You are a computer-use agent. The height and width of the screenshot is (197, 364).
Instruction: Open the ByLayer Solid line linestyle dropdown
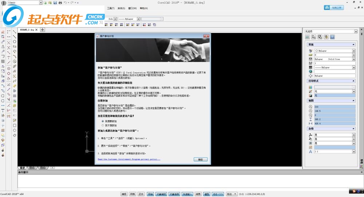pyautogui.click(x=354, y=59)
